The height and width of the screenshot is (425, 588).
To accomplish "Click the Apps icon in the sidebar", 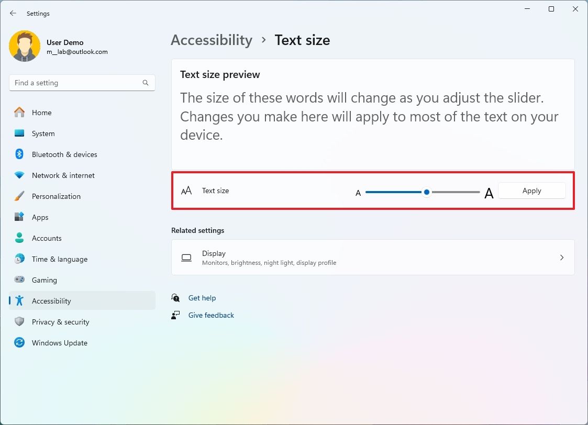I will tap(19, 217).
